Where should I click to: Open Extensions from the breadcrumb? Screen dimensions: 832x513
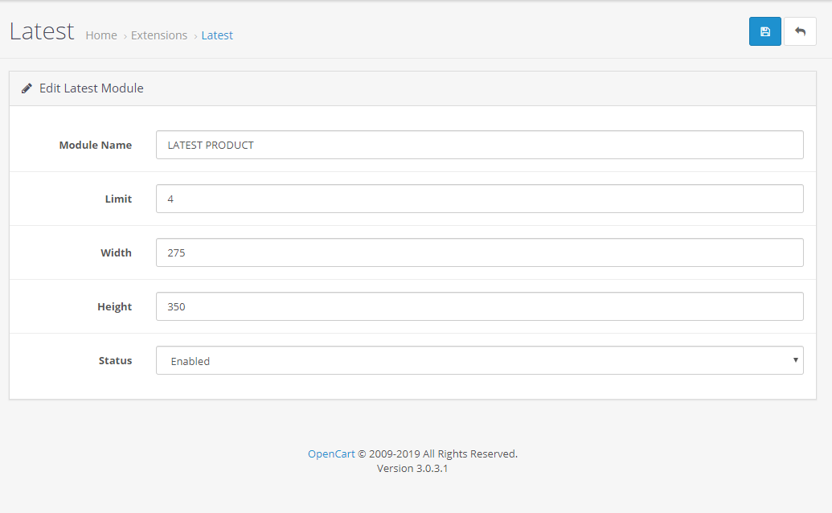[x=159, y=35]
